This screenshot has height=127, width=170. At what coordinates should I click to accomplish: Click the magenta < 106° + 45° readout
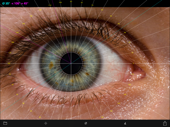20,3
